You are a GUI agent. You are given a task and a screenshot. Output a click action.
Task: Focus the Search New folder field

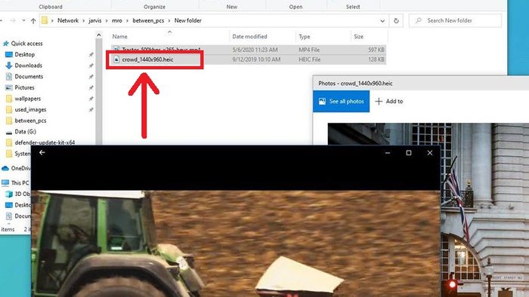455,20
